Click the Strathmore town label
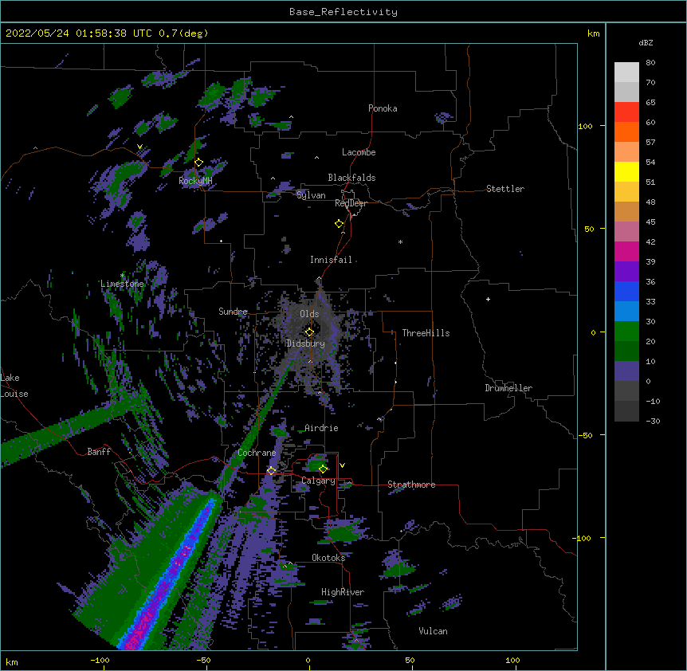Viewport: 687px width, 671px height. coord(411,485)
